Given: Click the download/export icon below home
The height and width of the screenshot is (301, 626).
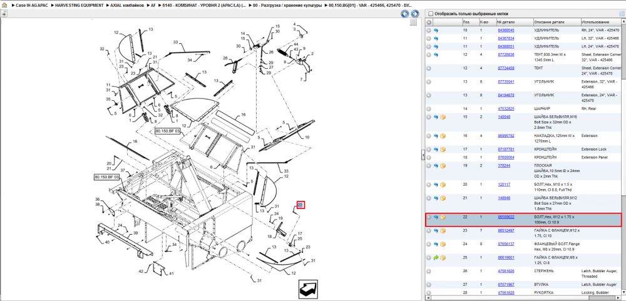Looking at the screenshot, I should 4,14.
